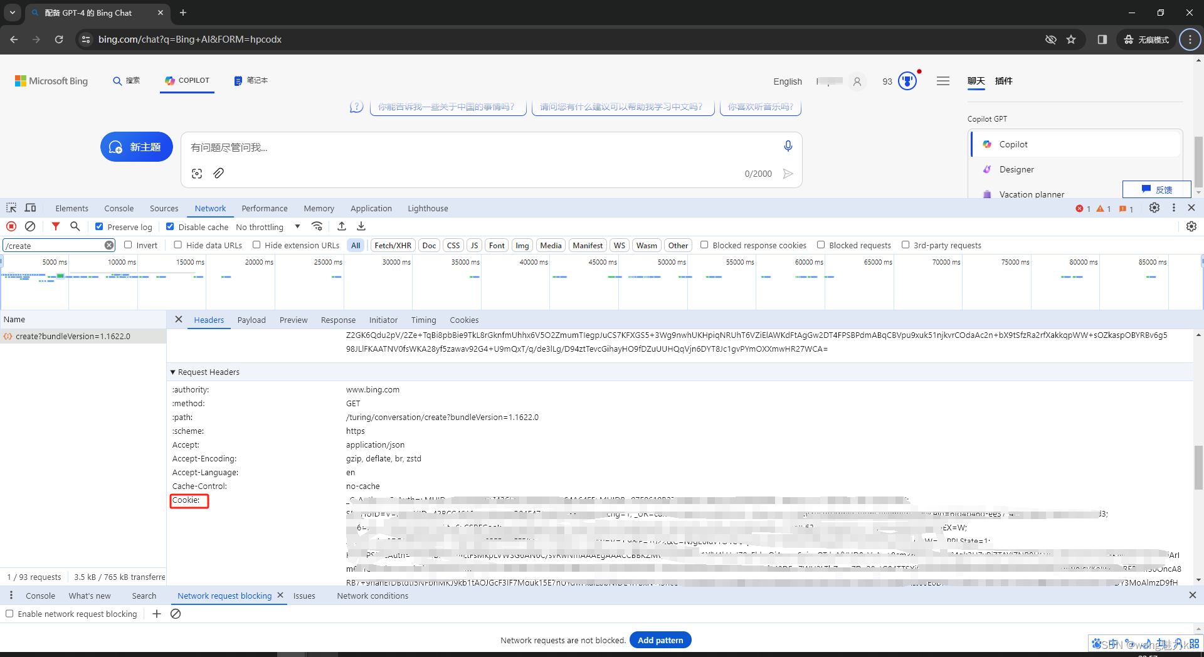Click the microphone voice input icon
Viewport: 1204px width, 657px height.
788,146
